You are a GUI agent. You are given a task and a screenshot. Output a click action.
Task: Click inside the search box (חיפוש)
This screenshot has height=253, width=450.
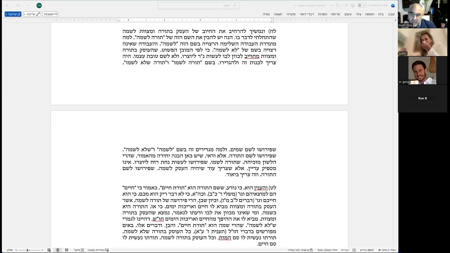198,5
